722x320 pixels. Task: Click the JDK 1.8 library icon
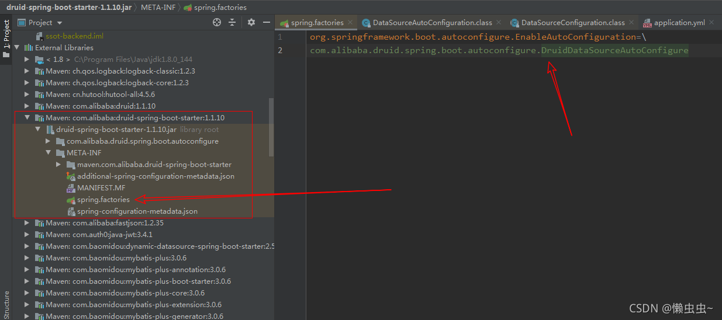[39, 60]
